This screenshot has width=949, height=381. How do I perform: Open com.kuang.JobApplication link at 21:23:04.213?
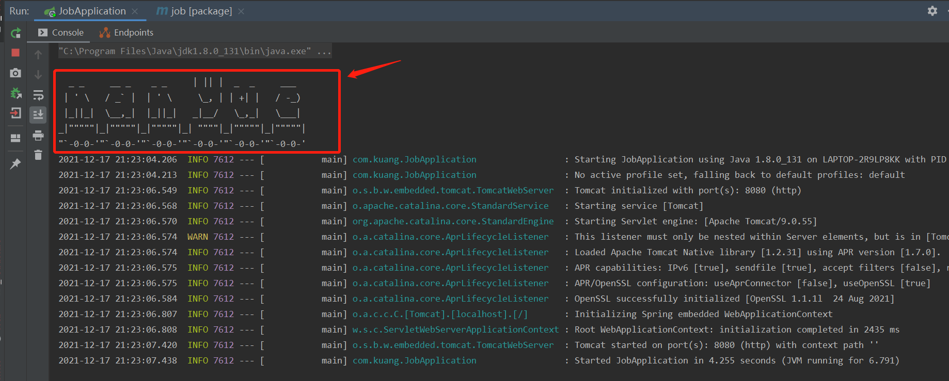pos(415,175)
